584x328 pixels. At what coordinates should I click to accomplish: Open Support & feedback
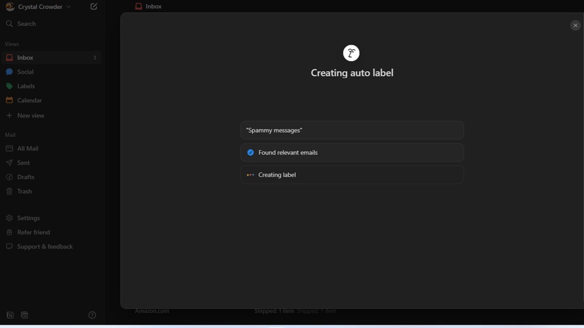45,246
